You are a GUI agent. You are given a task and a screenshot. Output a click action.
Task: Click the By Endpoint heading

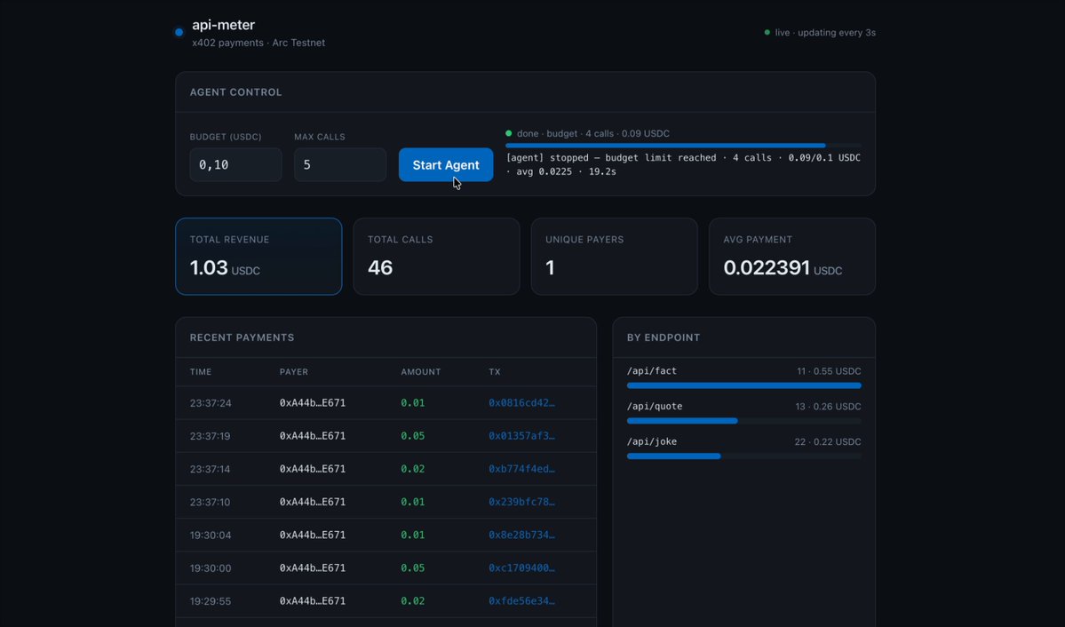pos(664,337)
